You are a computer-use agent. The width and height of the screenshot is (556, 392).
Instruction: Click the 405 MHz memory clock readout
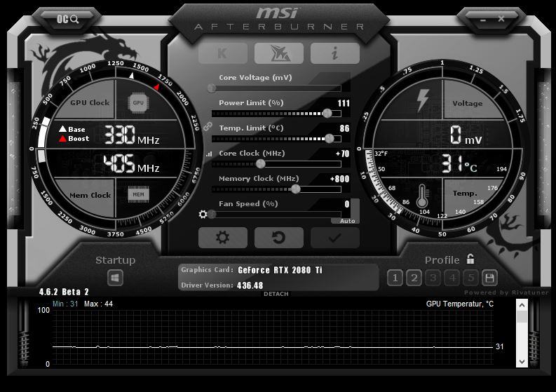pos(131,164)
